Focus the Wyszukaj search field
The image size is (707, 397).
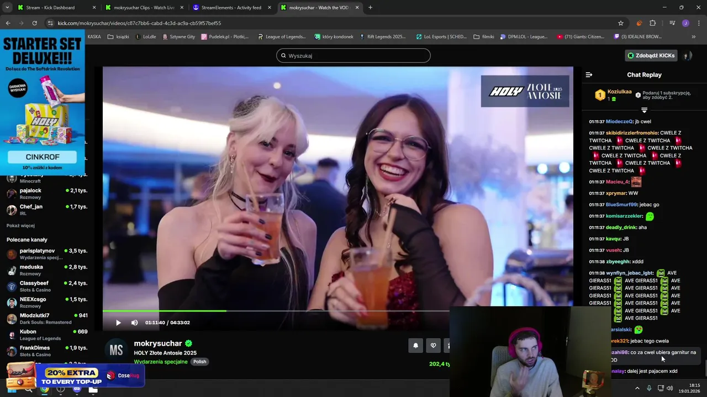click(353, 56)
